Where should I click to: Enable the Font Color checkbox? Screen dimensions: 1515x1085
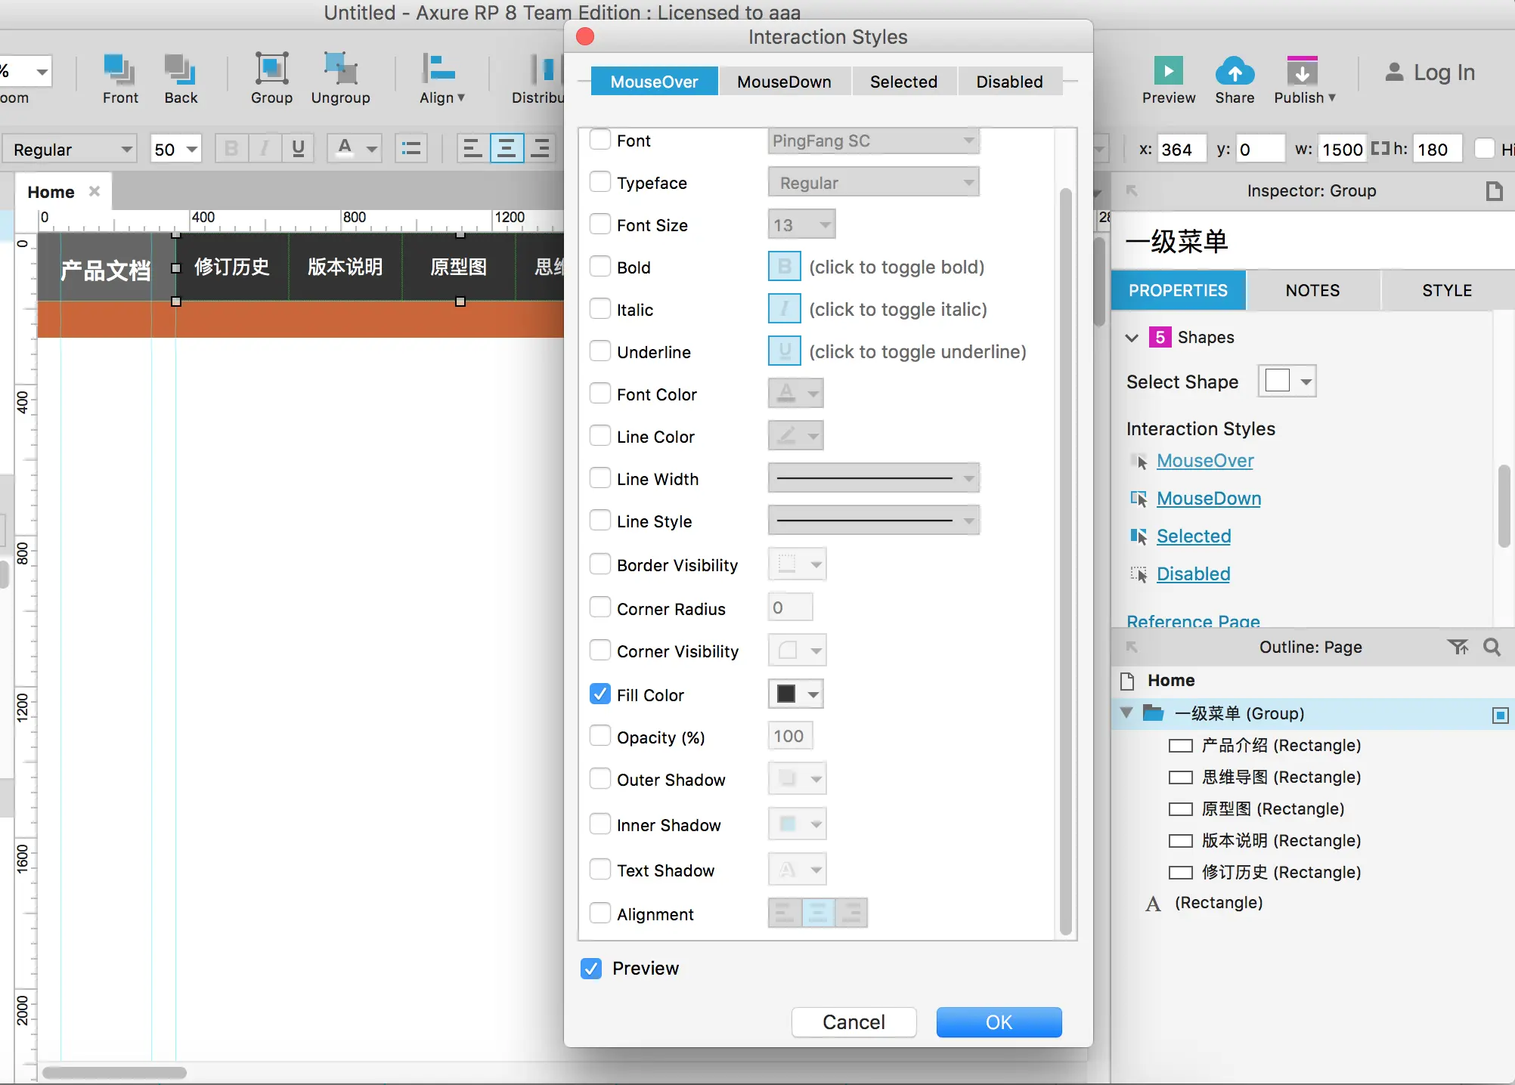click(600, 394)
